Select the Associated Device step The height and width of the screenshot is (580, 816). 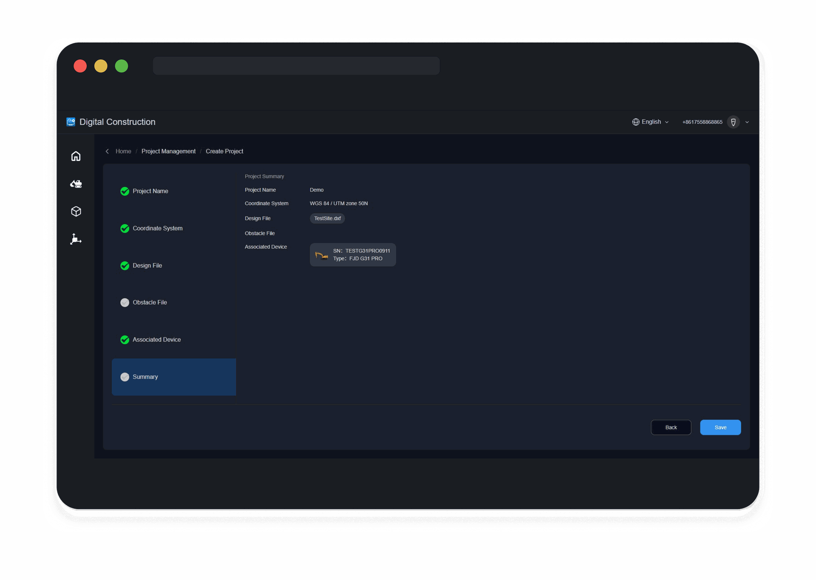(x=156, y=340)
